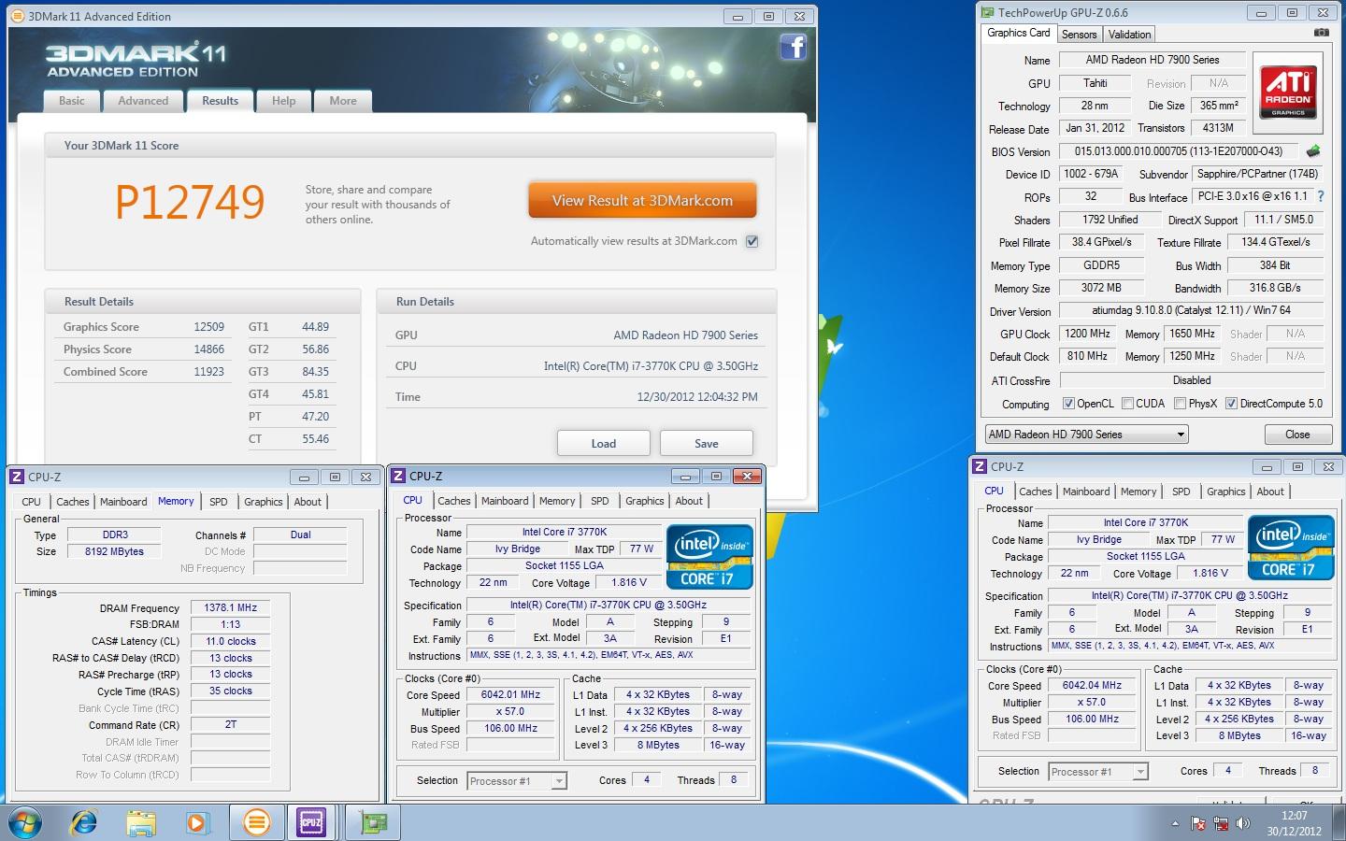1346x841 pixels.
Task: Click View Result at 3DMark.com button
Action: tap(642, 201)
